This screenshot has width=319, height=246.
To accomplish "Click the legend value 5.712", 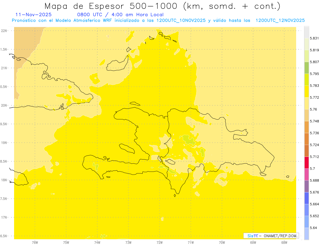I will [314, 157].
